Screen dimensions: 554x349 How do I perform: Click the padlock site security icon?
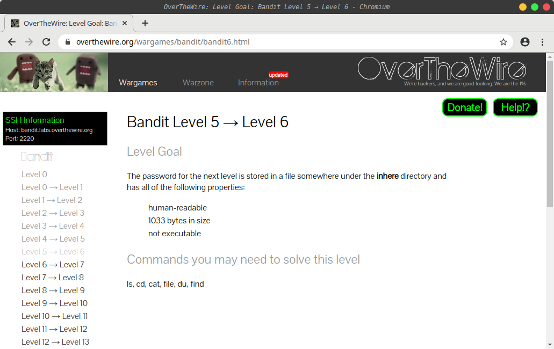[x=68, y=42]
